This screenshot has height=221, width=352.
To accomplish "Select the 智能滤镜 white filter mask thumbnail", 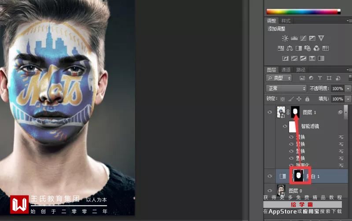I will point(293,127).
